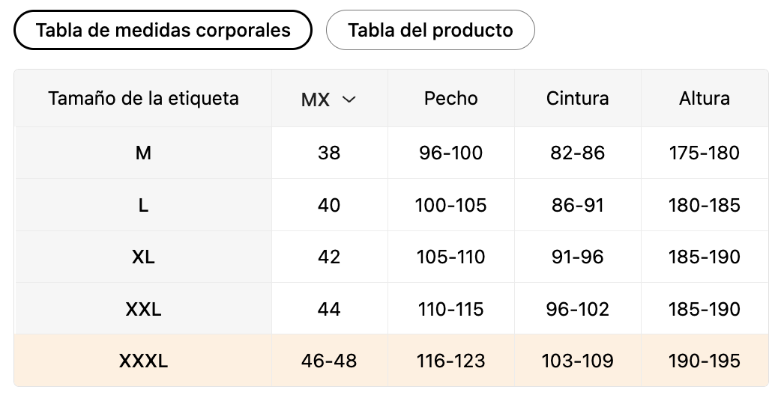Screen dimensions: 781x401
Task: Click the height 190-195 cell
Action: click(x=704, y=361)
